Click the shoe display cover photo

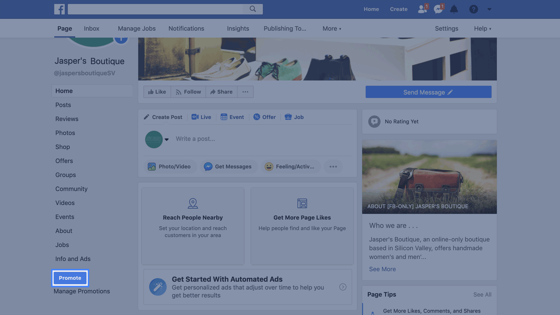pos(317,59)
